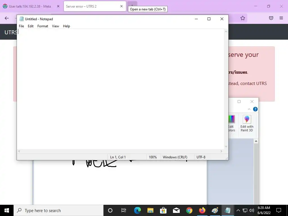The image size is (288, 216).
Task: Launch Google Chrome from the taskbar
Action: (x=189, y=210)
